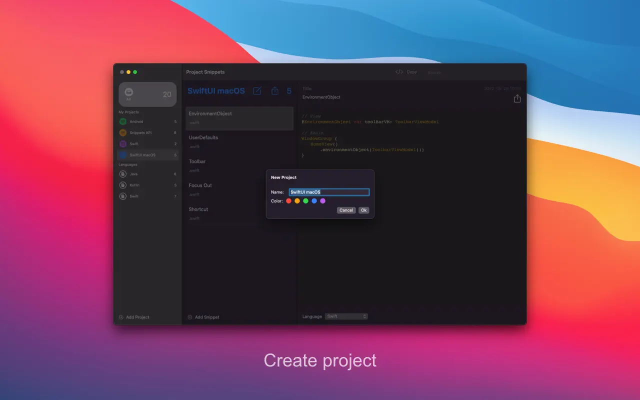Choose the orange project color option
The height and width of the screenshot is (400, 640).
(297, 200)
